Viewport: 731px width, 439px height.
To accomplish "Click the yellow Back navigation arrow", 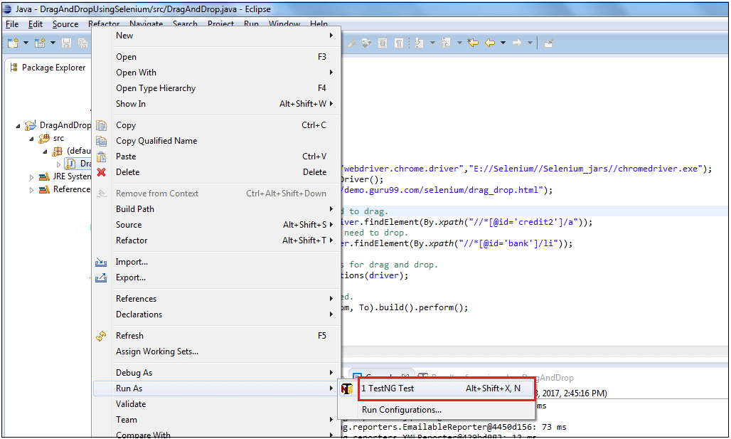I will coord(489,43).
